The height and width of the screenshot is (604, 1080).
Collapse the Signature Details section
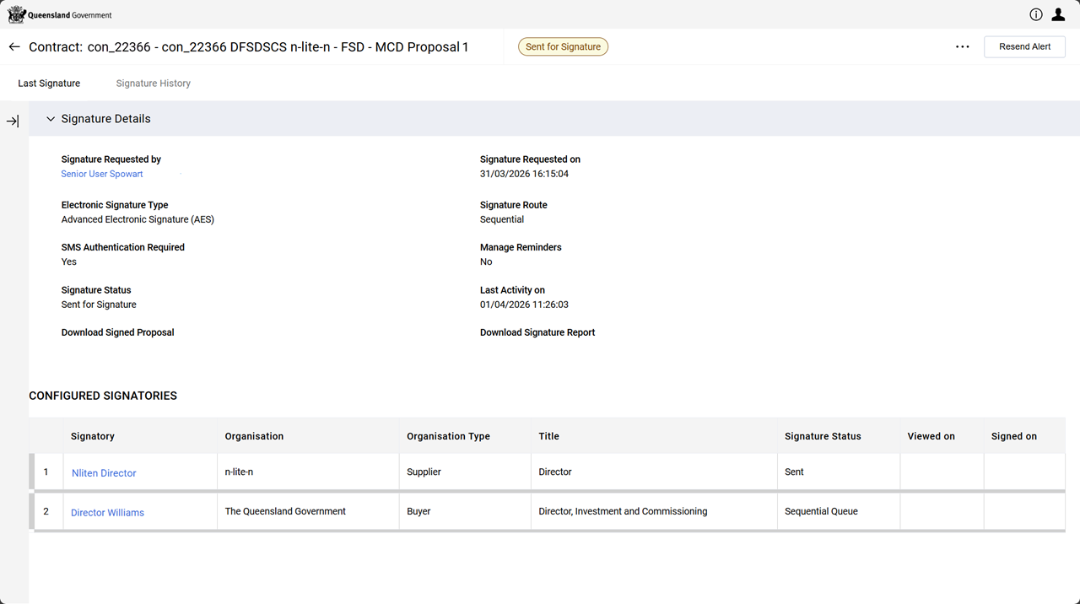coord(51,120)
